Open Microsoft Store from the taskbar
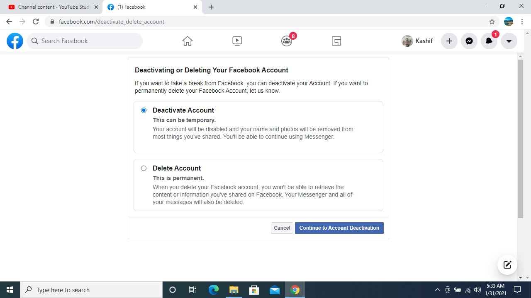The image size is (531, 298). pos(254,290)
